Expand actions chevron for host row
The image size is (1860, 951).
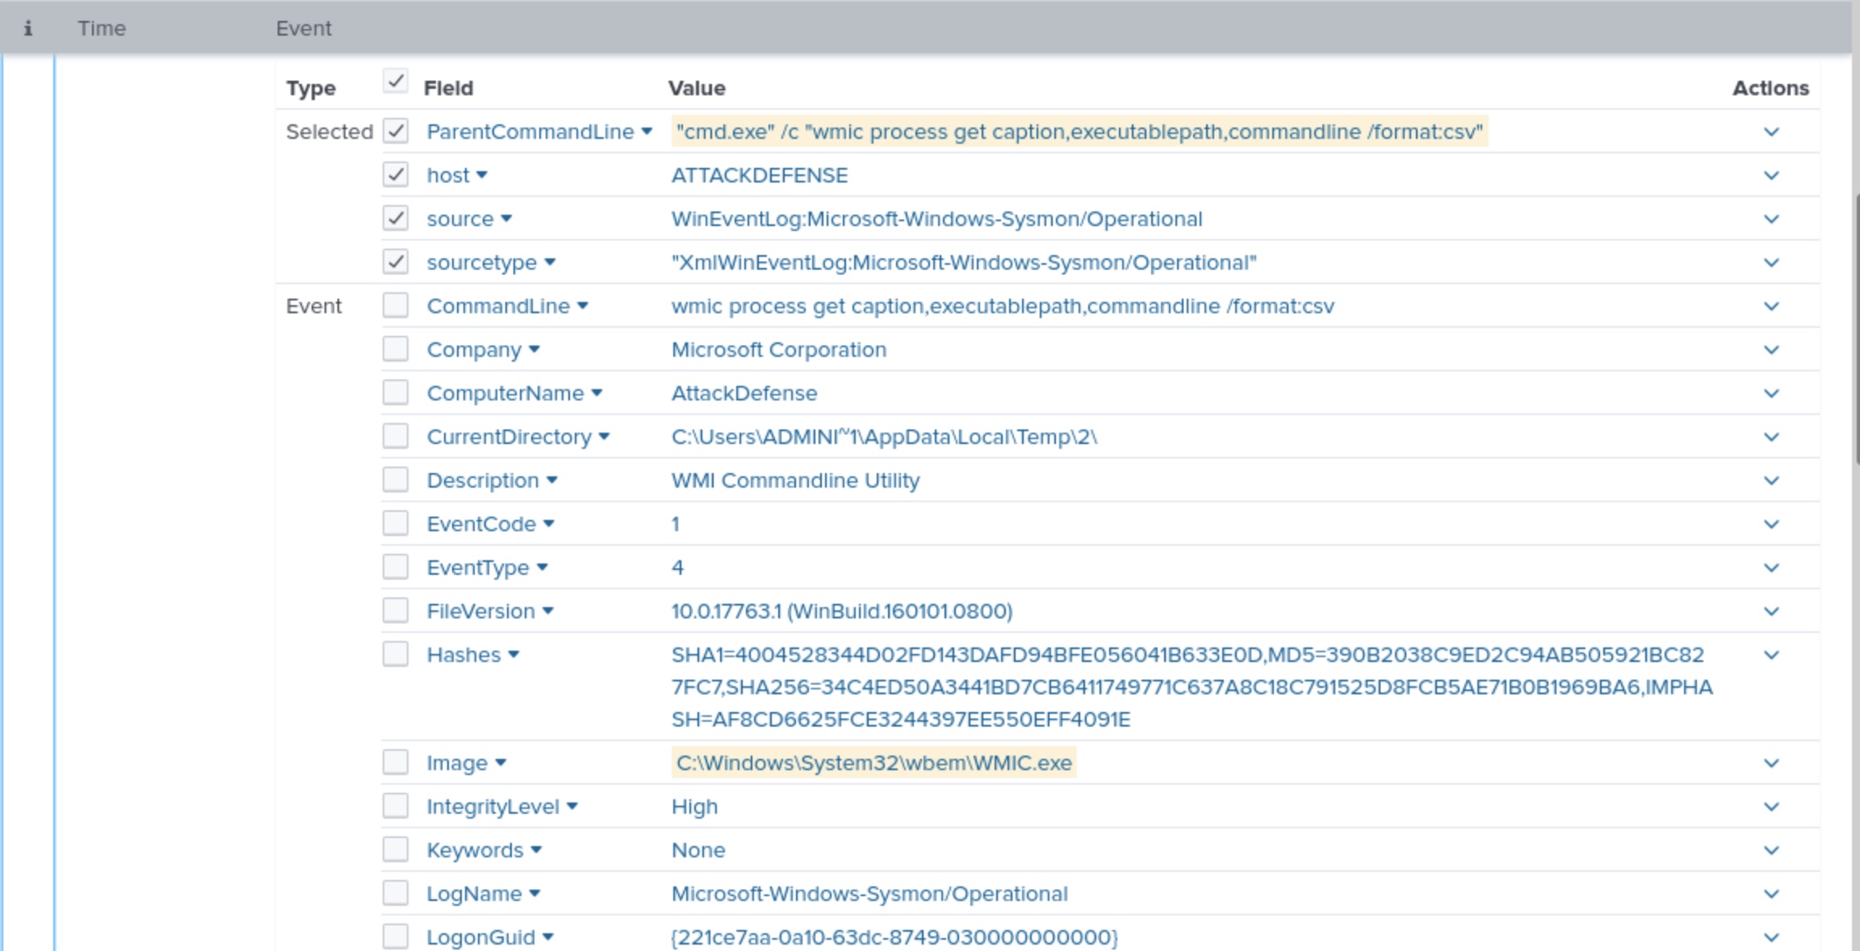[1771, 175]
